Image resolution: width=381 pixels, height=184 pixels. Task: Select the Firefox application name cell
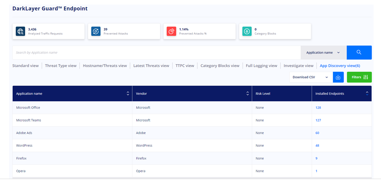[73, 158]
